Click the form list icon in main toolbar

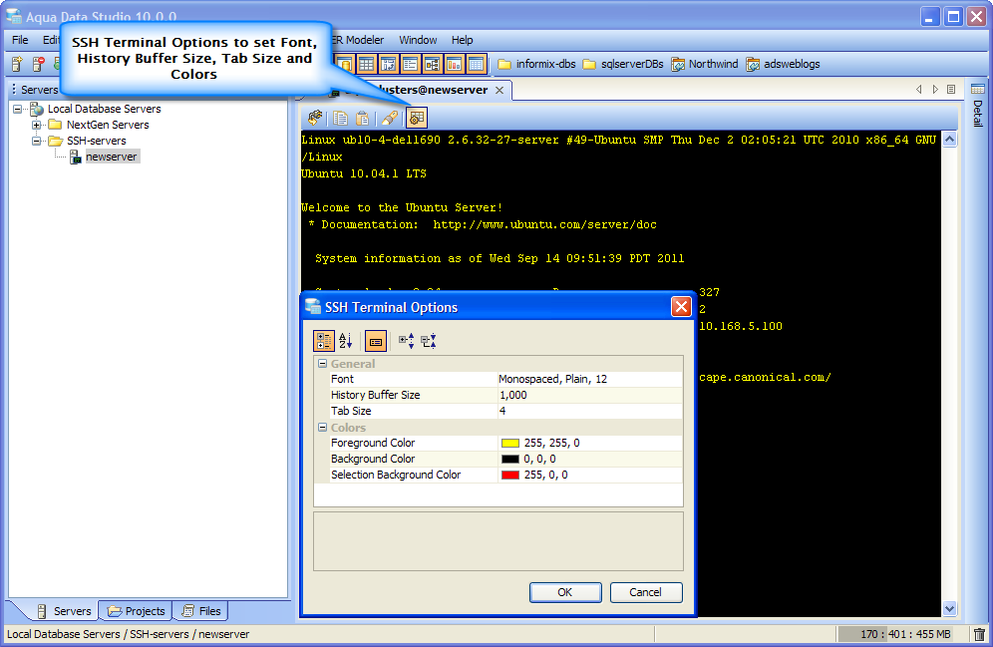(x=410, y=64)
